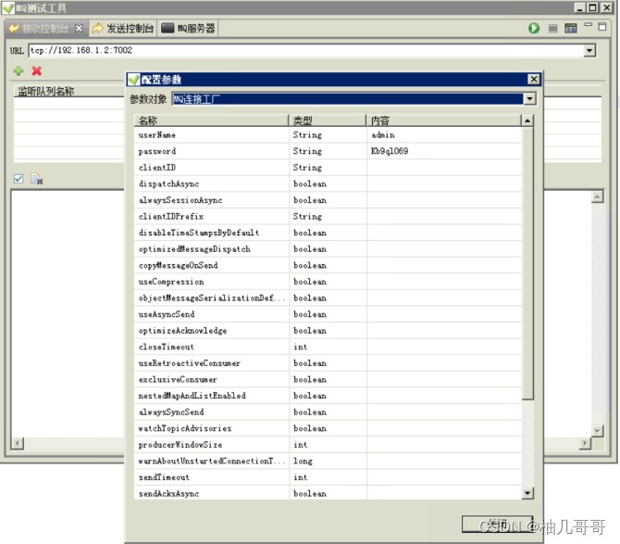The width and height of the screenshot is (620, 544).
Task: Select the producerWindowSize row
Action: coord(328,445)
